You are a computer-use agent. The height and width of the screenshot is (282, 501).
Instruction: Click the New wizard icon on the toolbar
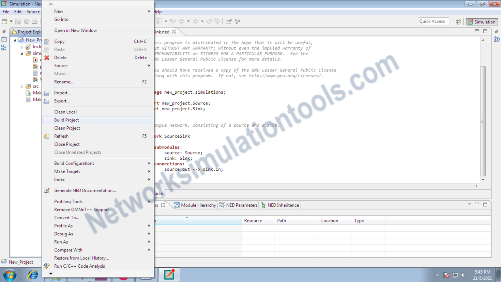tap(4, 21)
